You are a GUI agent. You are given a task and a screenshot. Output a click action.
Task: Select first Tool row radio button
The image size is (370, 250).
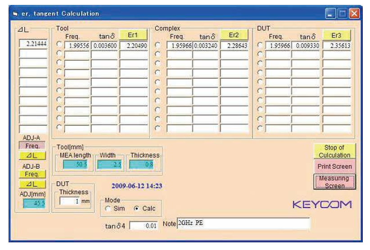click(x=59, y=44)
